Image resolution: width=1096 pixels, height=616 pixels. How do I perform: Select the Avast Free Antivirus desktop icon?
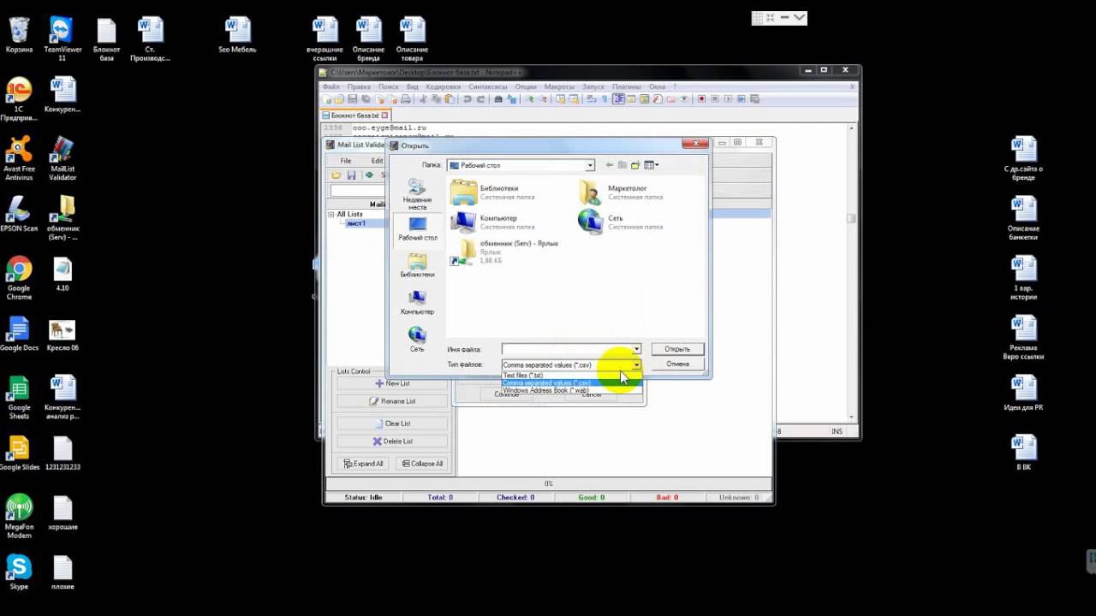[19, 158]
